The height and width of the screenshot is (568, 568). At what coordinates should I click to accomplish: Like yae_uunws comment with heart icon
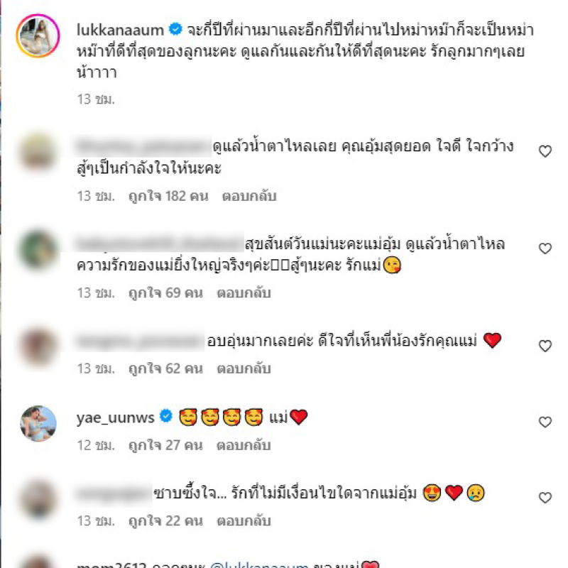545,422
